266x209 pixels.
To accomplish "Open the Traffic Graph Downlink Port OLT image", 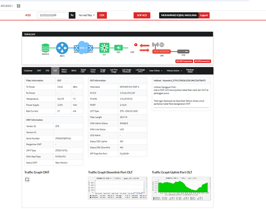I will point(118,188).
